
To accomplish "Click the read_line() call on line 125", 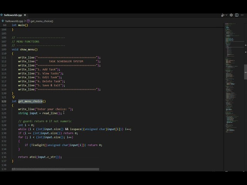I will tap(51, 113).
